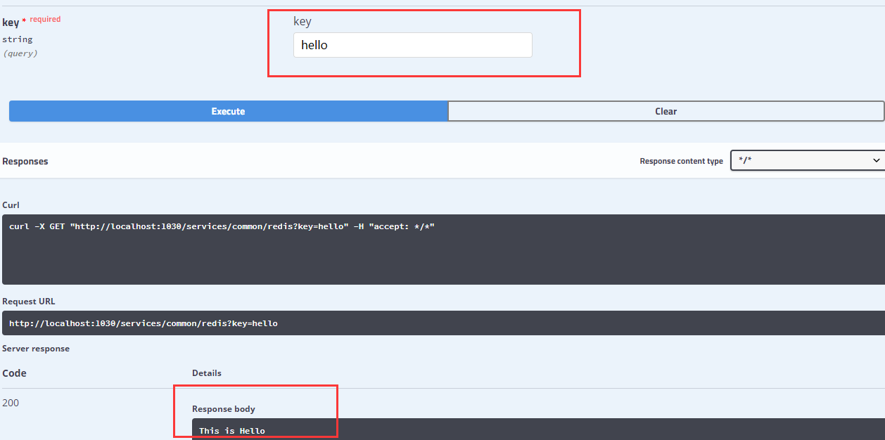Viewport: 885px width, 440px height.
Task: Click the Execute button
Action: pos(227,111)
